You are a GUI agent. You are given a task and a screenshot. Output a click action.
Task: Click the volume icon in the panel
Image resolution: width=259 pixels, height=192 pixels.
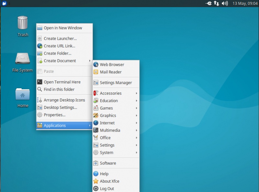coord(225,4)
